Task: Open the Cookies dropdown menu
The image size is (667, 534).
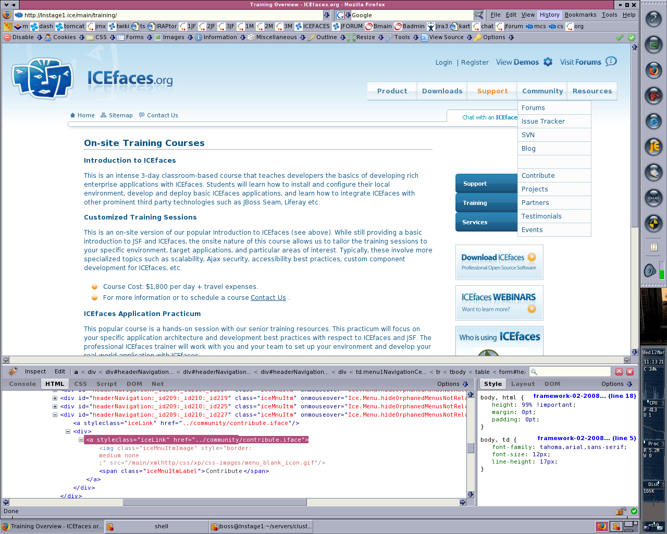Action: pos(65,38)
